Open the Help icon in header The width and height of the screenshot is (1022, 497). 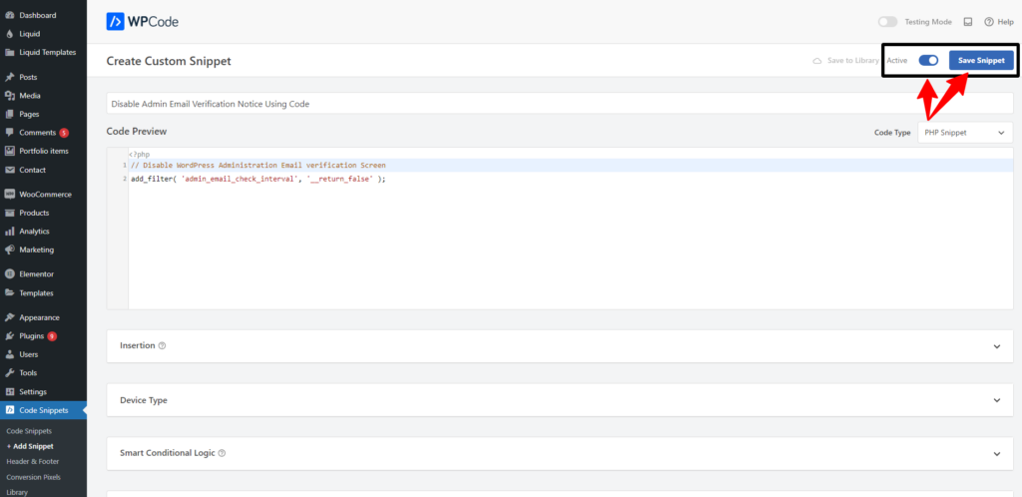click(990, 21)
